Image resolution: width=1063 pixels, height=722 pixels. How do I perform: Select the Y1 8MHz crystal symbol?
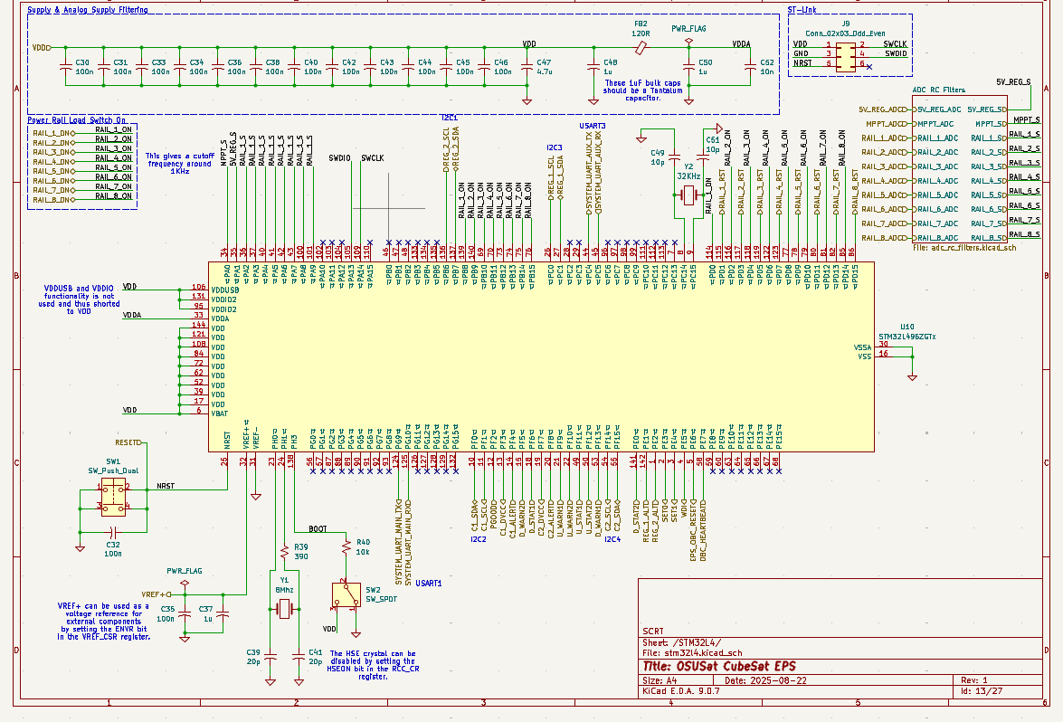[x=285, y=610]
